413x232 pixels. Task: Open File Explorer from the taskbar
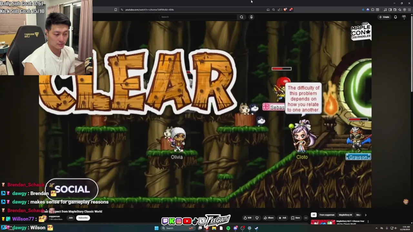(214, 228)
